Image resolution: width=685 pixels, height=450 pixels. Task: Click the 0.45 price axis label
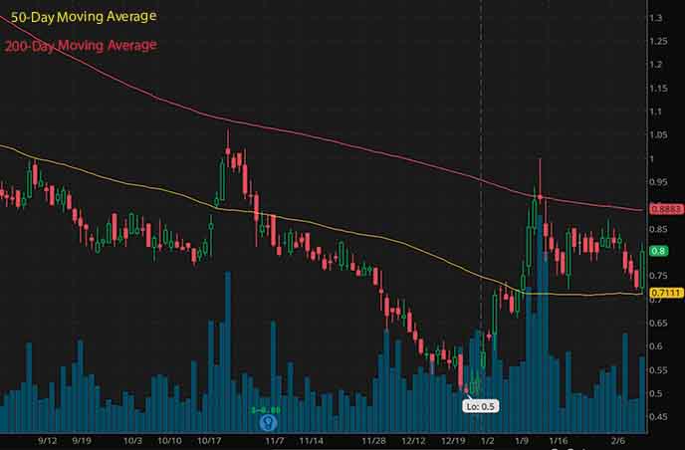click(658, 416)
